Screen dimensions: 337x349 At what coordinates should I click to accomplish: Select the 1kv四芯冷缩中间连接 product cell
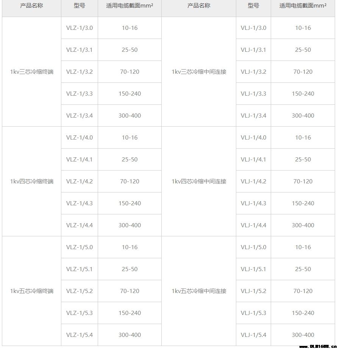pos(199,181)
